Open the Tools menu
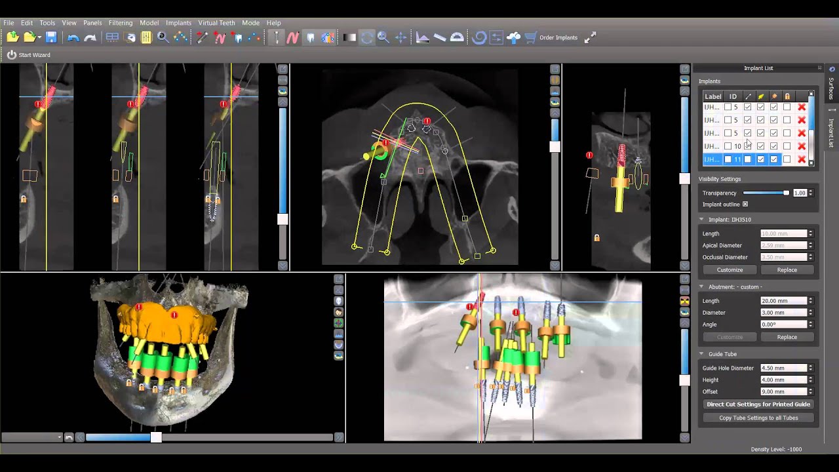This screenshot has height=472, width=839. pyautogui.click(x=47, y=23)
